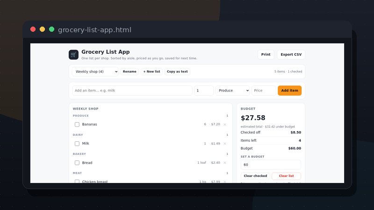Image resolution: width=374 pixels, height=210 pixels.
Task: Click the green maximize window dot
Action: tap(51, 29)
